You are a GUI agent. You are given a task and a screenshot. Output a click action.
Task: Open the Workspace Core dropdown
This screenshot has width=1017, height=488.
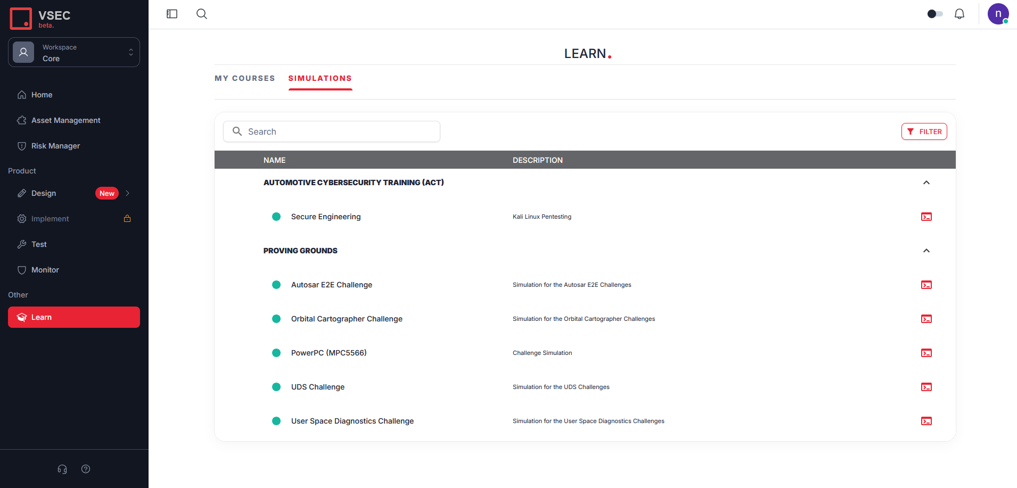click(74, 52)
